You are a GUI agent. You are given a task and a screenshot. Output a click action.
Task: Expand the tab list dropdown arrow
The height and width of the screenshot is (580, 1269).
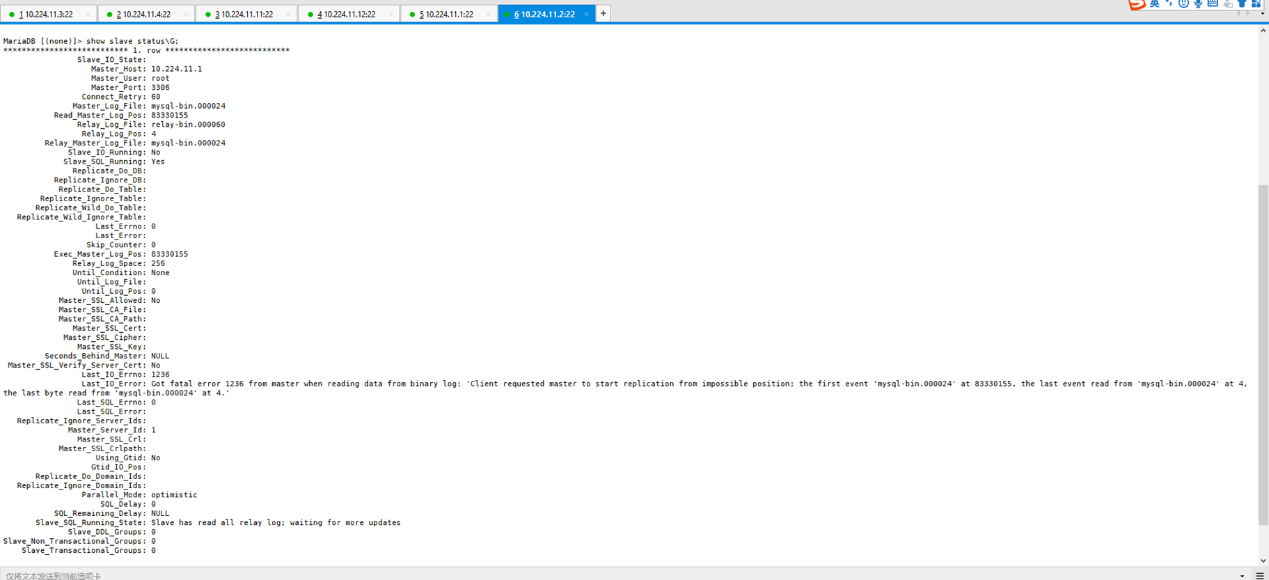tap(1262, 14)
